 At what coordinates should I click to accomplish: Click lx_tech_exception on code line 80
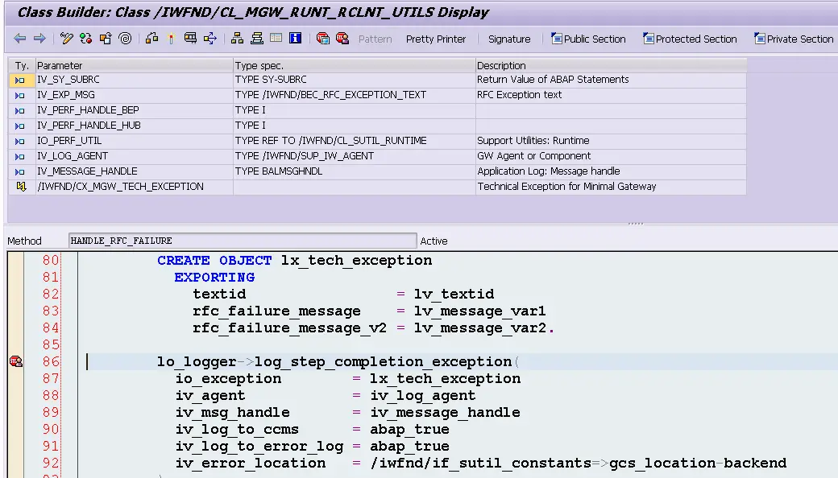click(x=356, y=261)
